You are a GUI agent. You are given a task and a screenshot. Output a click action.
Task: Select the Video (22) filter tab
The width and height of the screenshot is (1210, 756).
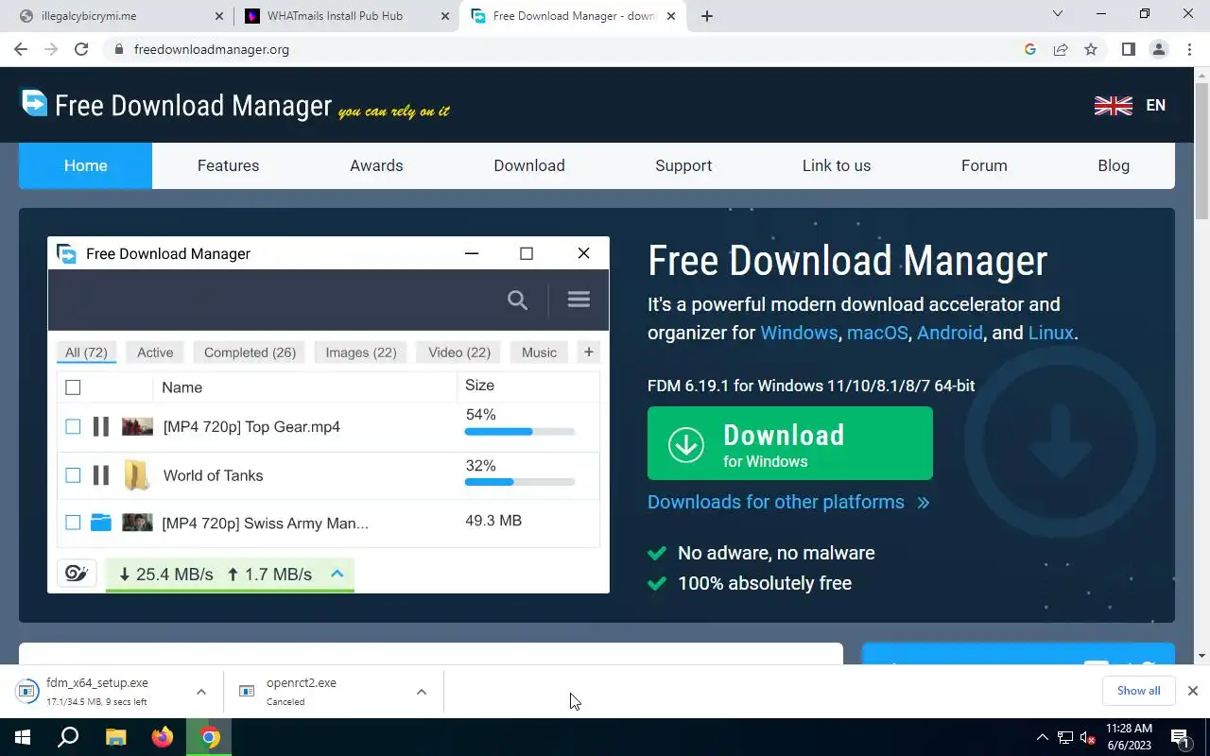(x=459, y=352)
